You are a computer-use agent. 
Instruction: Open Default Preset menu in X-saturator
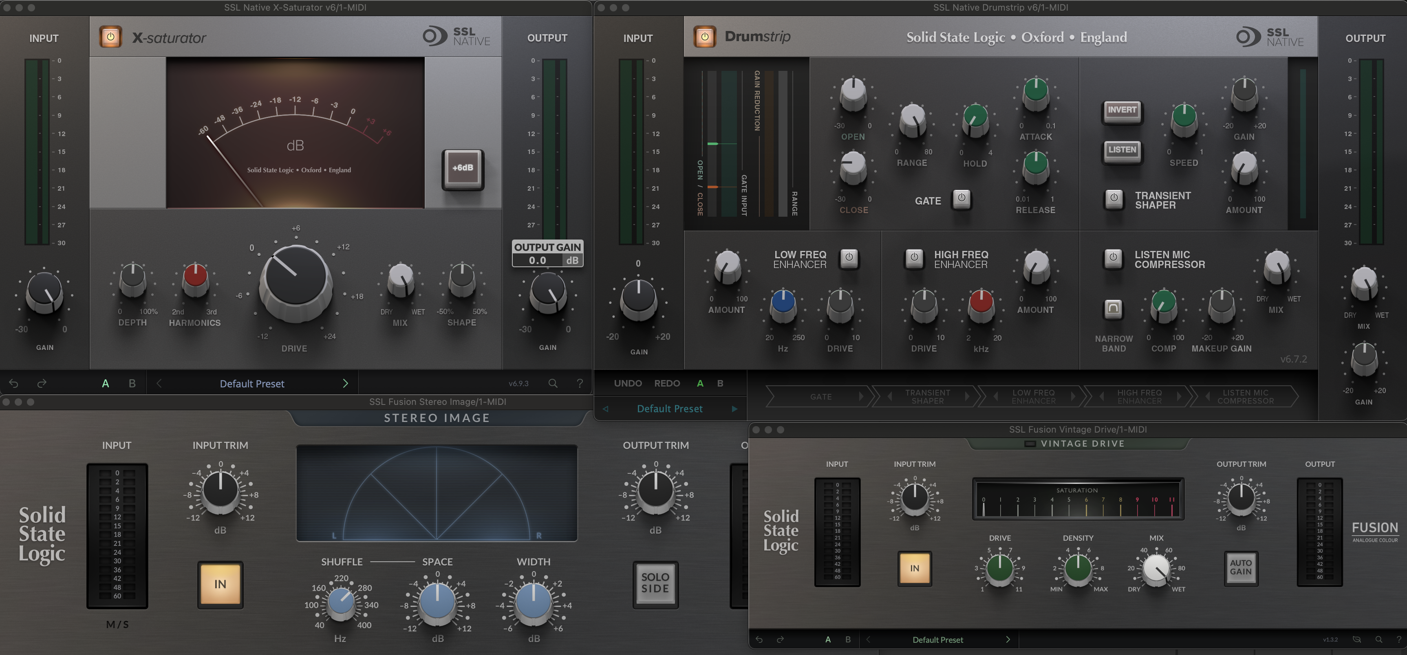[252, 384]
